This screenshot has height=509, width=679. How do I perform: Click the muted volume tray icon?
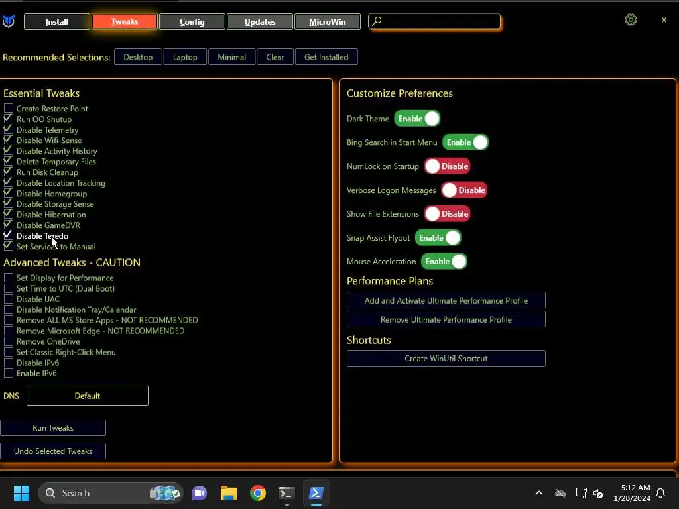coord(598,493)
